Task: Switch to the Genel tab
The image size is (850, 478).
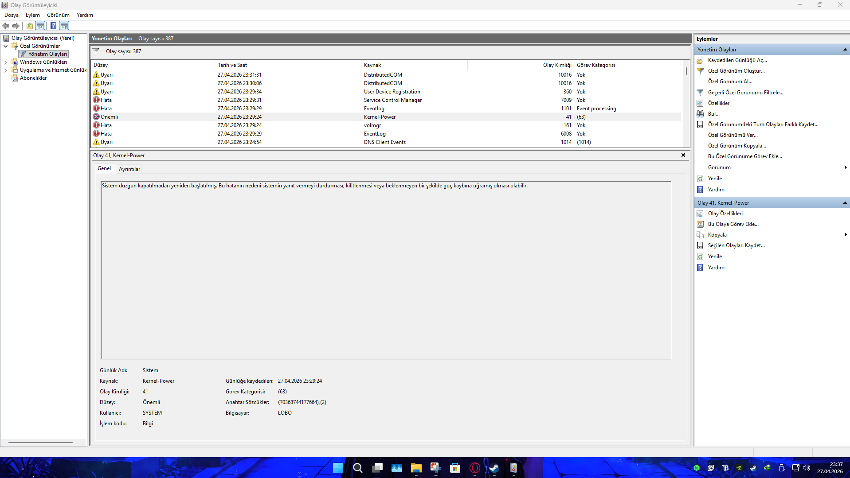Action: (104, 168)
